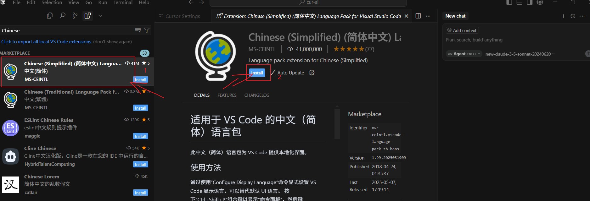Show chat history clock icon
This screenshot has height=201, width=590.
tap(573, 16)
